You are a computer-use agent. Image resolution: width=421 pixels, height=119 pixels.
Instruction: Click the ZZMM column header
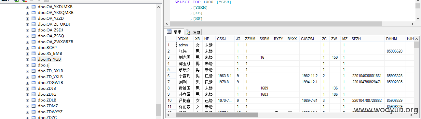coord(251,39)
